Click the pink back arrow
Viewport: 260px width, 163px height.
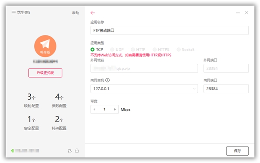pyautogui.click(x=93, y=13)
